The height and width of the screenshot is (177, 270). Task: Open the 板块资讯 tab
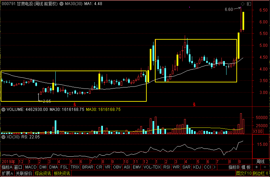[62, 173]
